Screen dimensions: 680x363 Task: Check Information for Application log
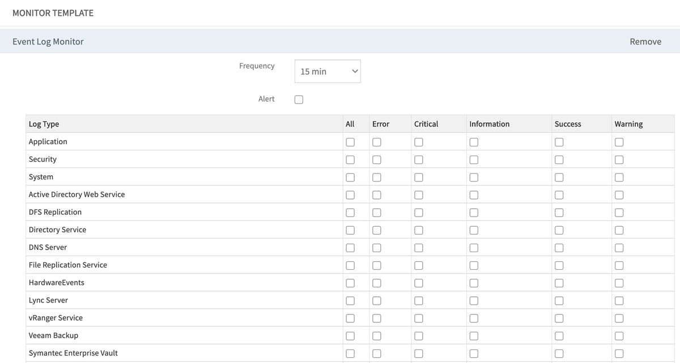pyautogui.click(x=474, y=142)
